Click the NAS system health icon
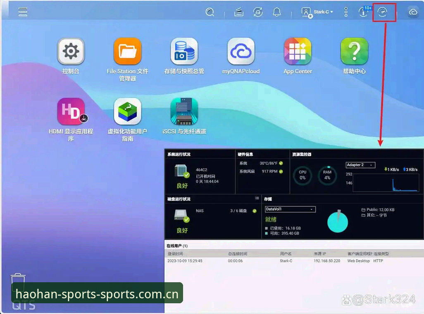This screenshot has height=314, width=424. click(x=182, y=171)
